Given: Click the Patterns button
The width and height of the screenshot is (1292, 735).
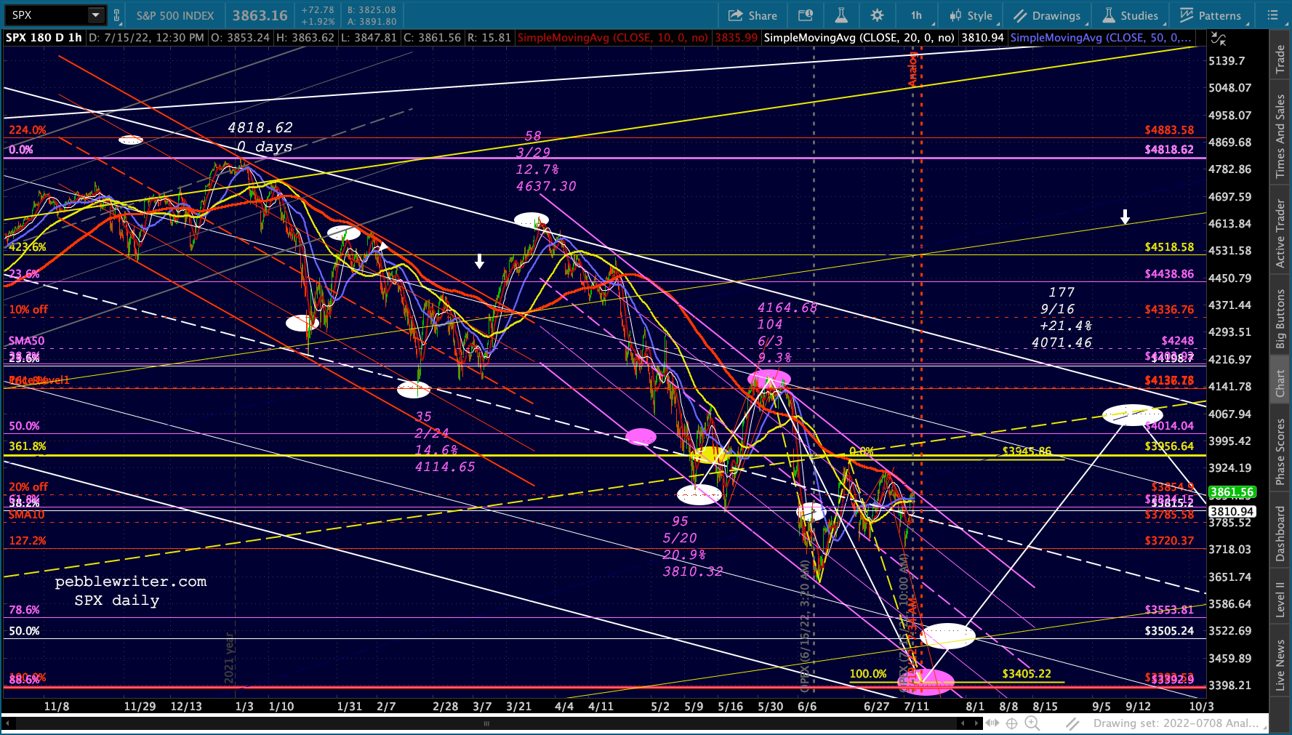Looking at the screenshot, I should pos(1211,15).
